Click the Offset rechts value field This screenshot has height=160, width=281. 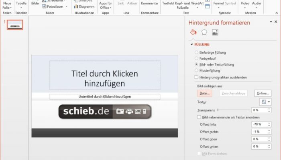pos(259,132)
